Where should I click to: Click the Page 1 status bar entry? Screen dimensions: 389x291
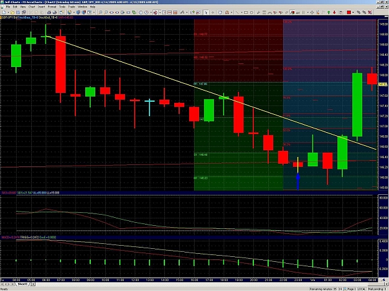(352, 289)
